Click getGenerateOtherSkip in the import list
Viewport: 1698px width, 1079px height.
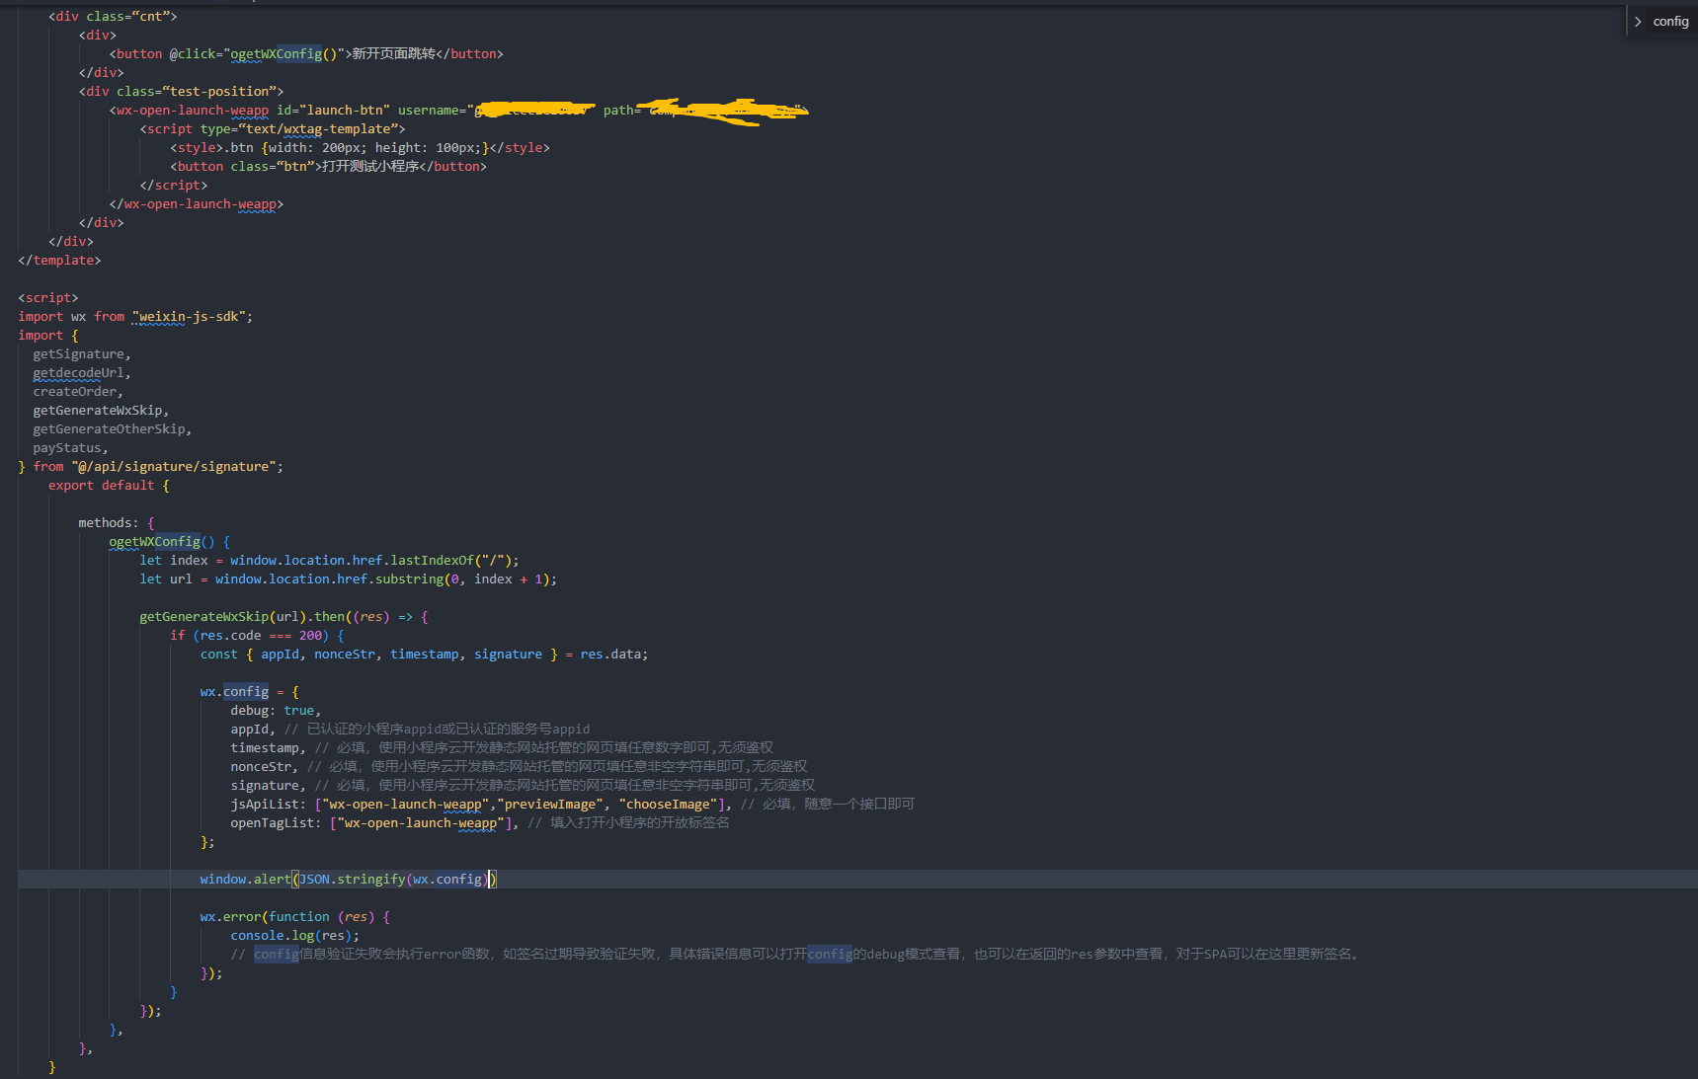point(110,429)
